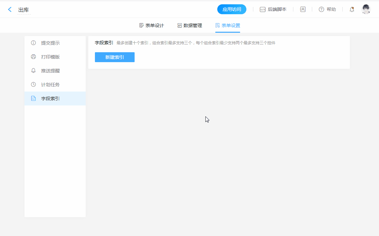
Task: Select 计划任务 in the sidebar
Action: [50, 85]
